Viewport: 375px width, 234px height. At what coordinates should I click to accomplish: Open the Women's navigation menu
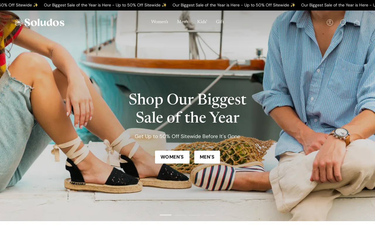coord(160,22)
